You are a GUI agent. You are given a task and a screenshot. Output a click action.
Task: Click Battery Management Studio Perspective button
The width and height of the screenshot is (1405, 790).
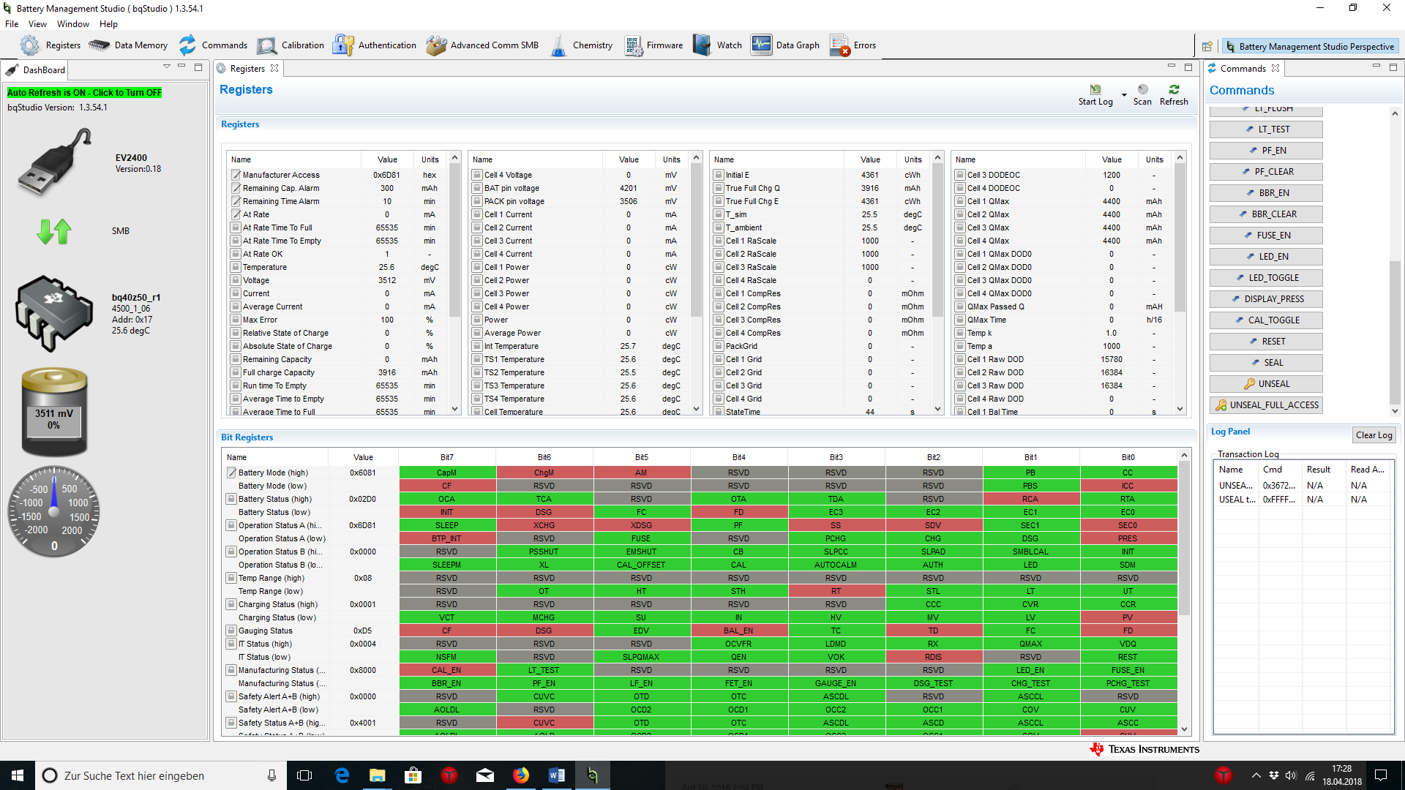[x=1310, y=46]
